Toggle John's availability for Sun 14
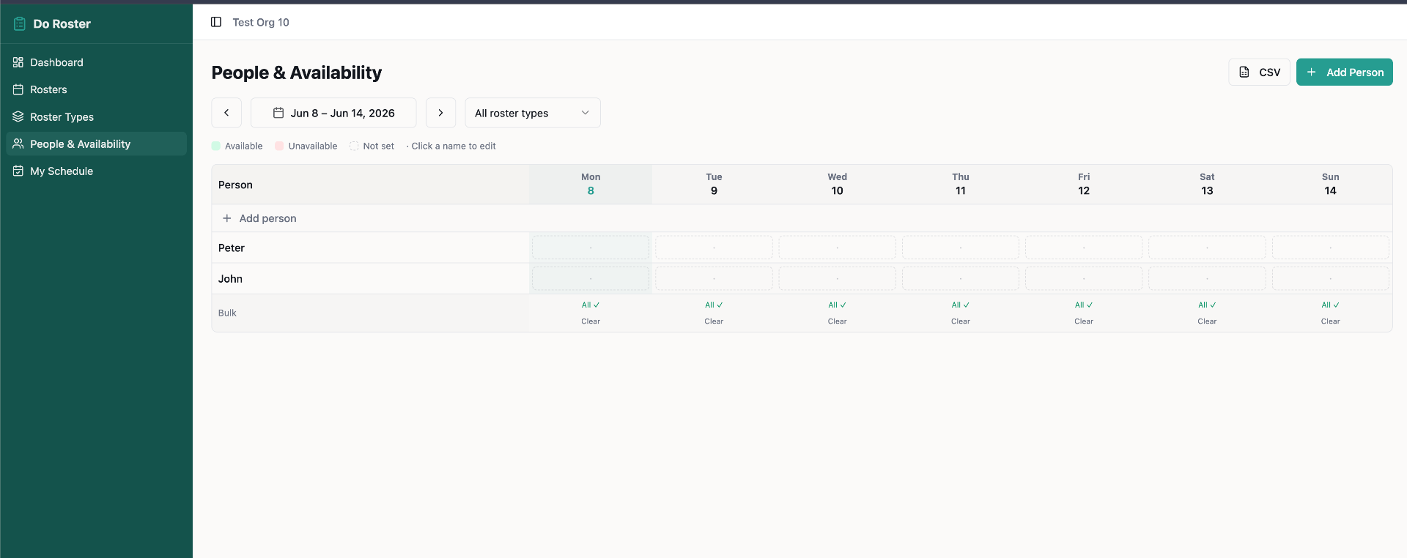This screenshot has width=1407, height=558. pos(1331,278)
